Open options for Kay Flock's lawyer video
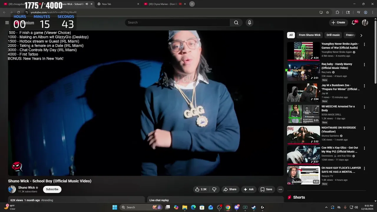 pyautogui.click(x=364, y=168)
